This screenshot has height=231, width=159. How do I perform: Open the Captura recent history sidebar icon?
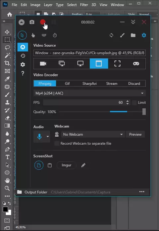click(x=23, y=56)
